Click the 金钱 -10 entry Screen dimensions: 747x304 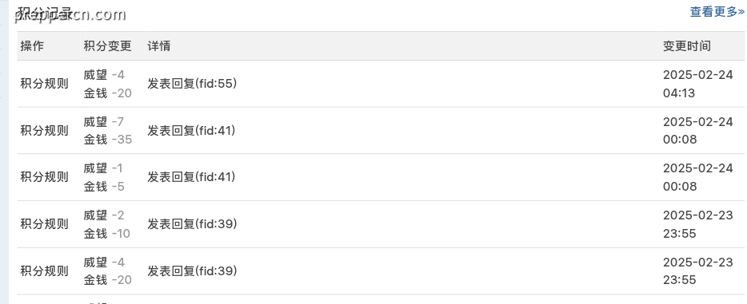(106, 233)
